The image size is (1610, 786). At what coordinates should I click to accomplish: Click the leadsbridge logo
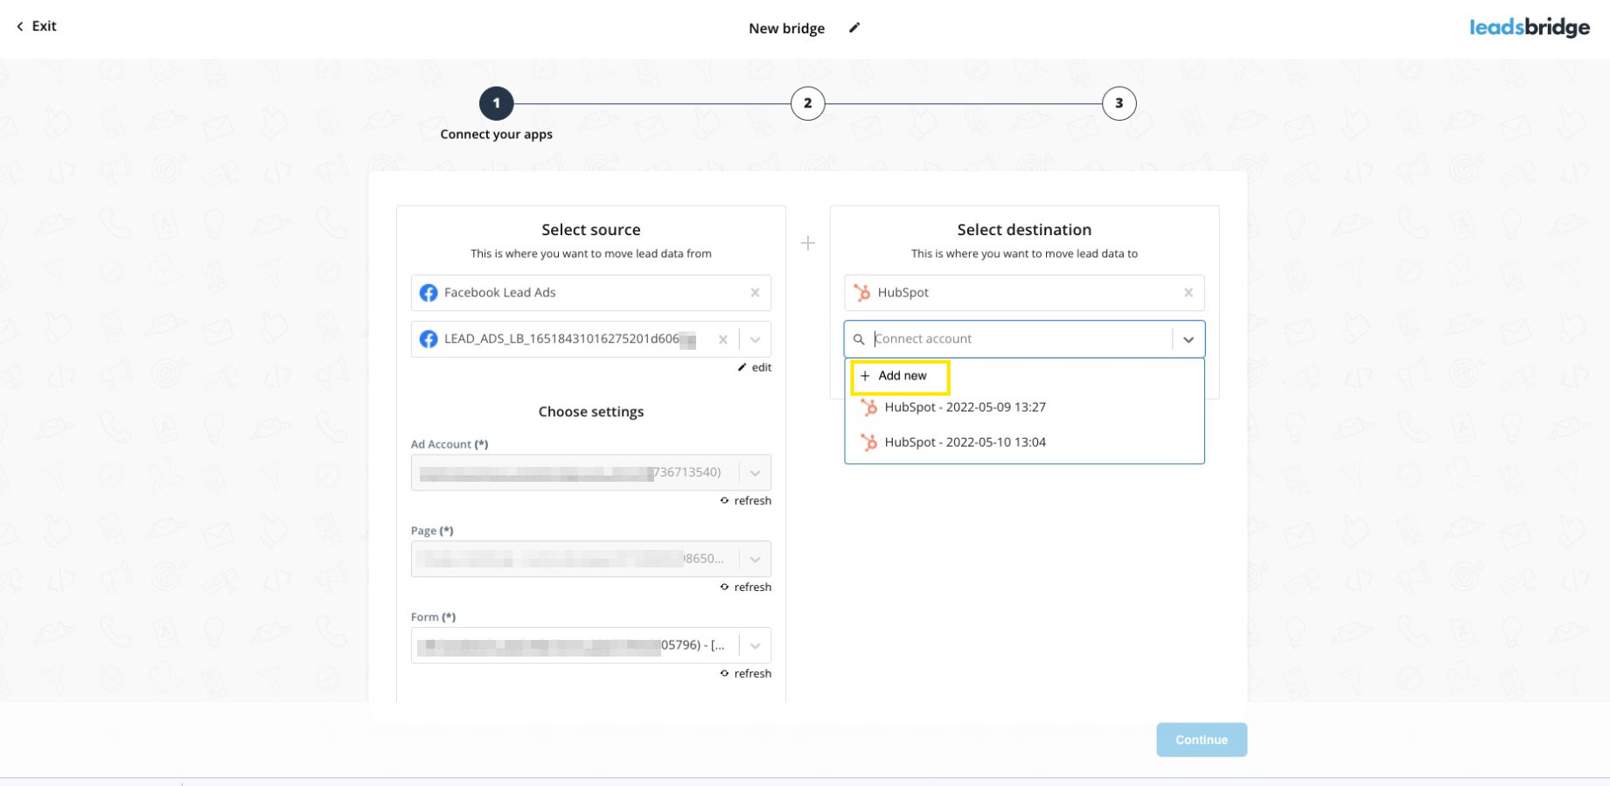tap(1529, 28)
